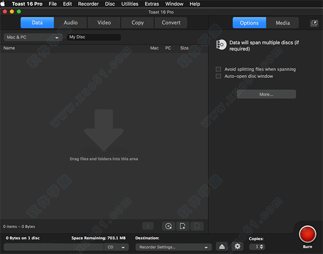
Task: Click the new disc icon button
Action: pos(168,226)
